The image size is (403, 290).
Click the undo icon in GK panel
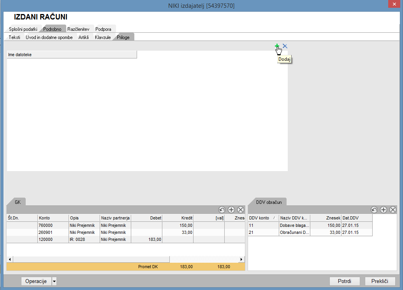tap(222, 210)
